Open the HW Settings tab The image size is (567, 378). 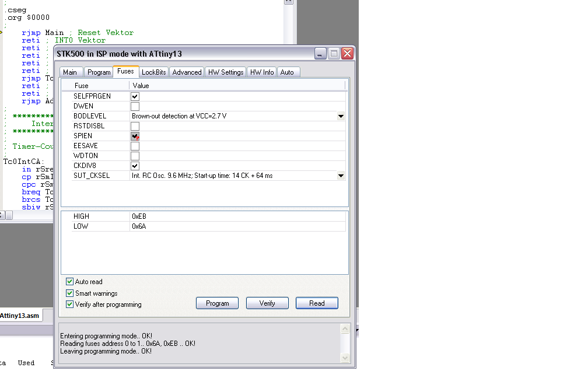(x=226, y=72)
